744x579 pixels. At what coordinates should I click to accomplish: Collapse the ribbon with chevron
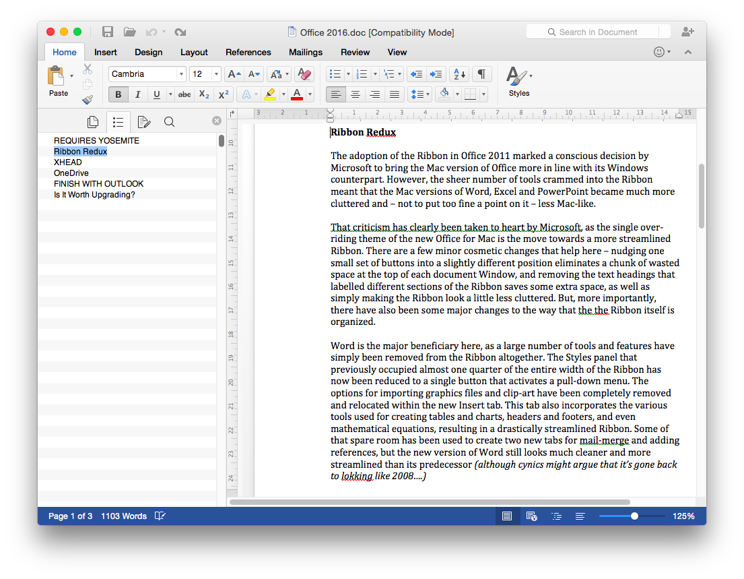click(688, 52)
